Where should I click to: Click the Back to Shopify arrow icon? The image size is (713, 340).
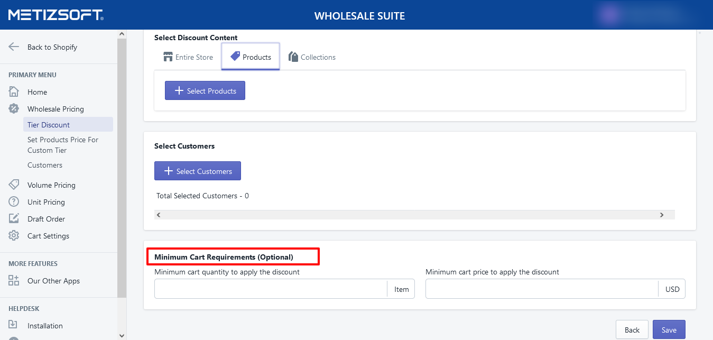tap(14, 47)
